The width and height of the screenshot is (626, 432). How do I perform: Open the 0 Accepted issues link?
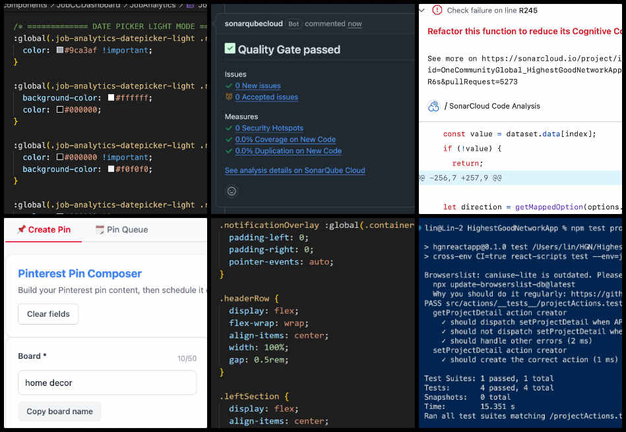(266, 97)
